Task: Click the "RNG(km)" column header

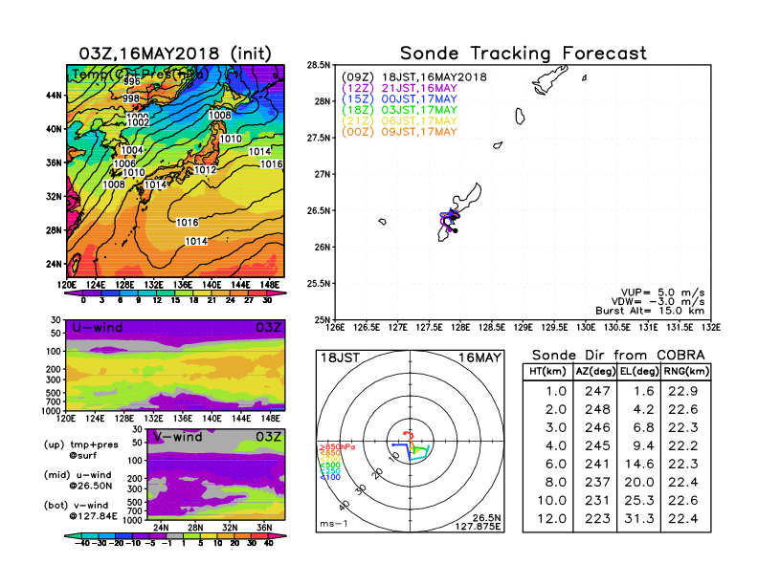Action: coord(686,372)
